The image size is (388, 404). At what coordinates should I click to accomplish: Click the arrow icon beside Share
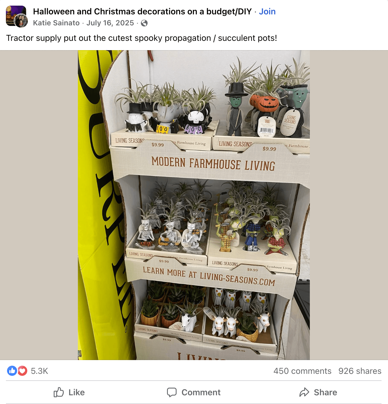[304, 392]
